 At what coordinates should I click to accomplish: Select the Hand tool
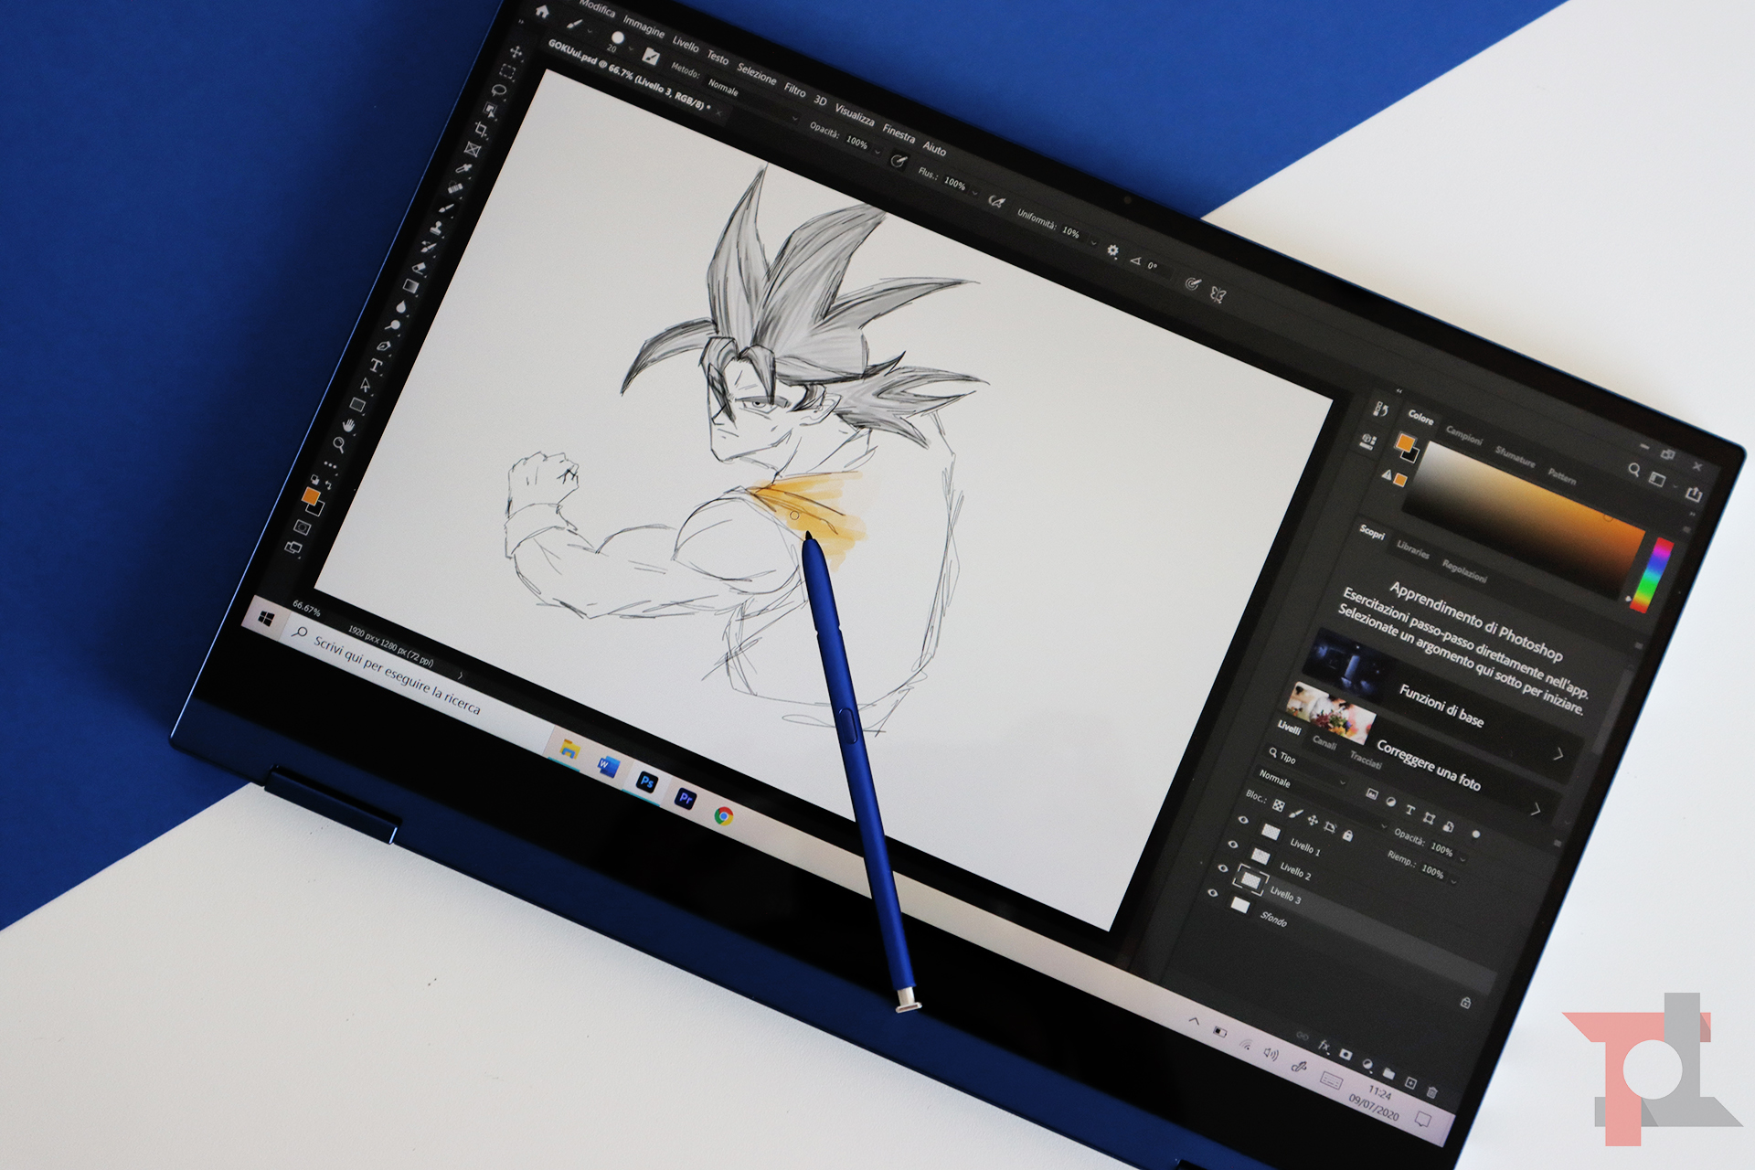349,425
